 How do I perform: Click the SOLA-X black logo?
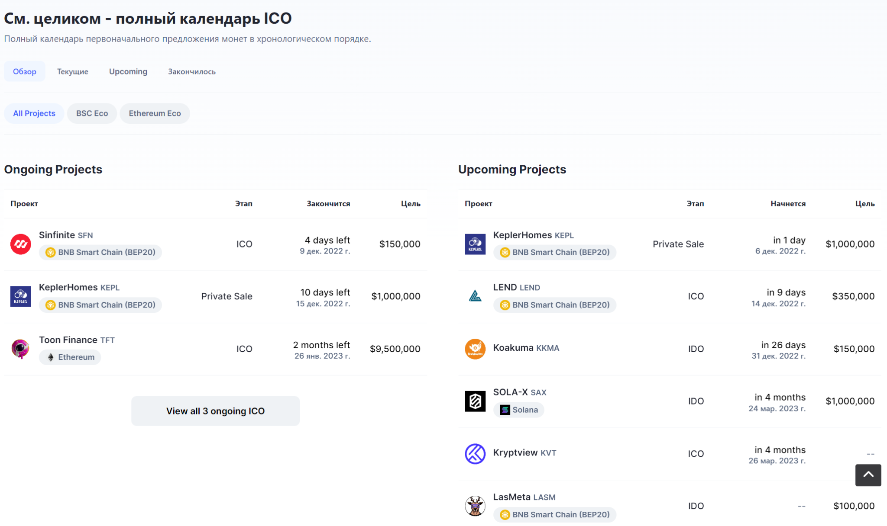[x=475, y=401]
